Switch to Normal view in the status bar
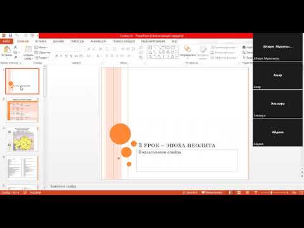 231,193
